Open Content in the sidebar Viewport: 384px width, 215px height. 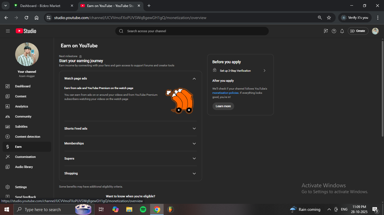[x=21, y=96]
